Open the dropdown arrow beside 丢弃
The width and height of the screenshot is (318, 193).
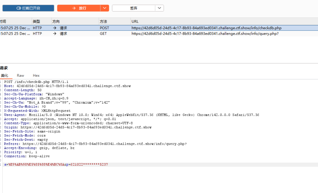tap(159, 8)
